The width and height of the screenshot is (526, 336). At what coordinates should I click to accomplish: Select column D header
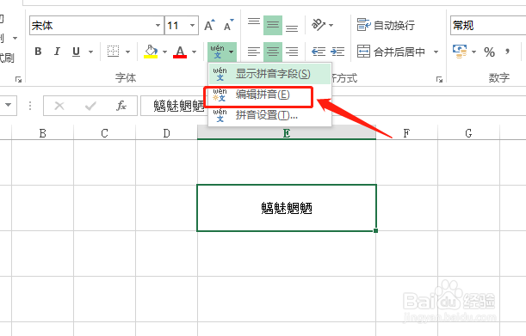tap(167, 133)
